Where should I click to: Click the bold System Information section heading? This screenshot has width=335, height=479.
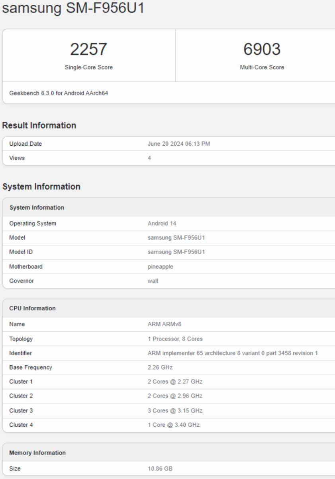coord(41,186)
